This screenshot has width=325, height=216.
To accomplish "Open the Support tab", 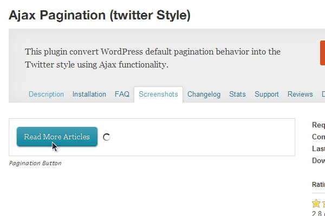I will [266, 94].
